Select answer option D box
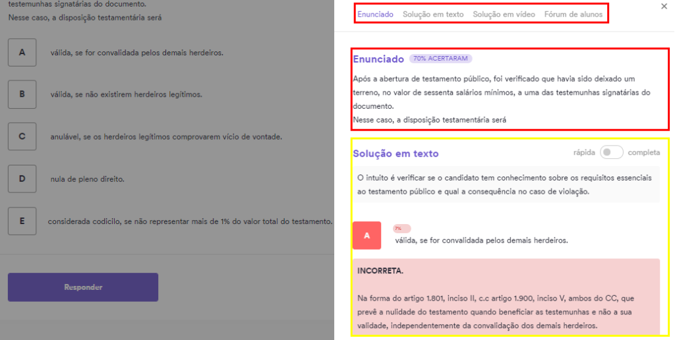This screenshot has height=340, width=675. [x=22, y=179]
